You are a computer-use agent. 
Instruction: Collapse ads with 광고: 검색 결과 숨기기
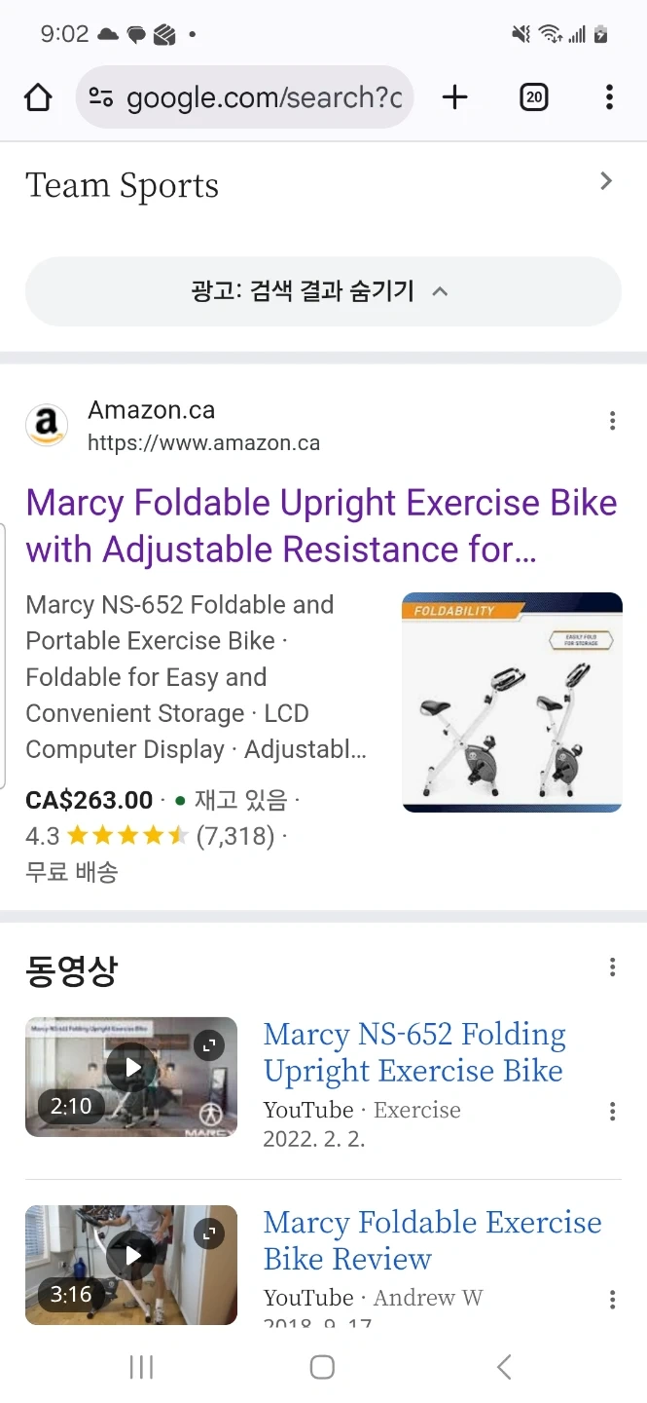(323, 291)
